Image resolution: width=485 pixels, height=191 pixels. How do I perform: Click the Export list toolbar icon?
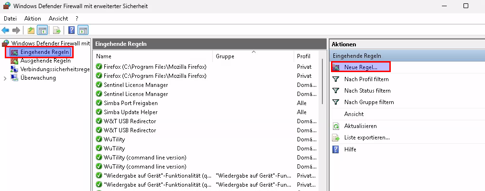(x=57, y=30)
